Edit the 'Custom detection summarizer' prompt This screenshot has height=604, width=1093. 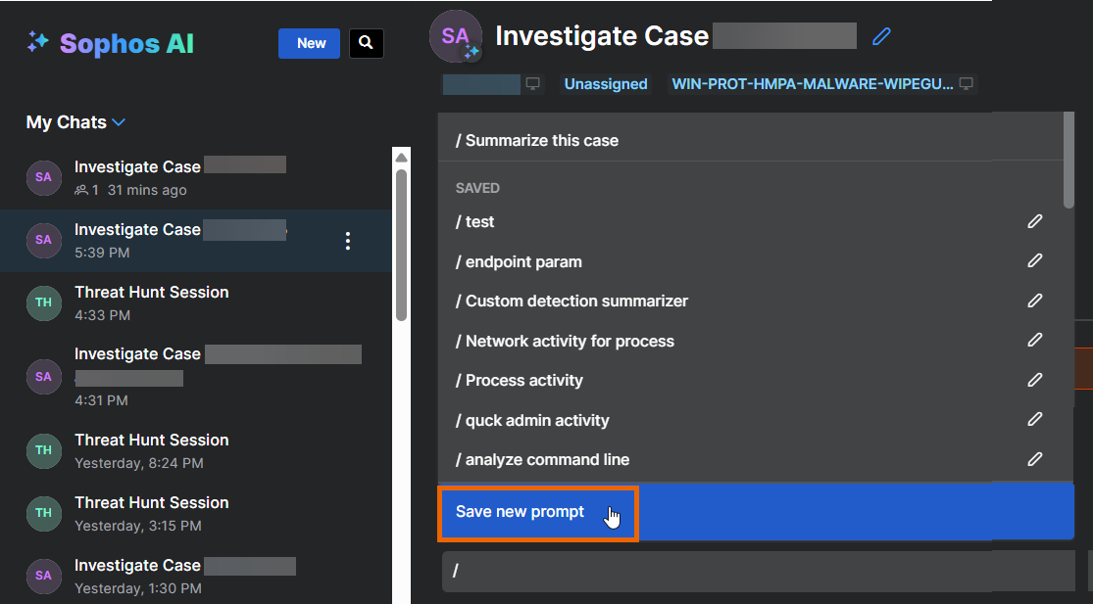[x=1034, y=302]
